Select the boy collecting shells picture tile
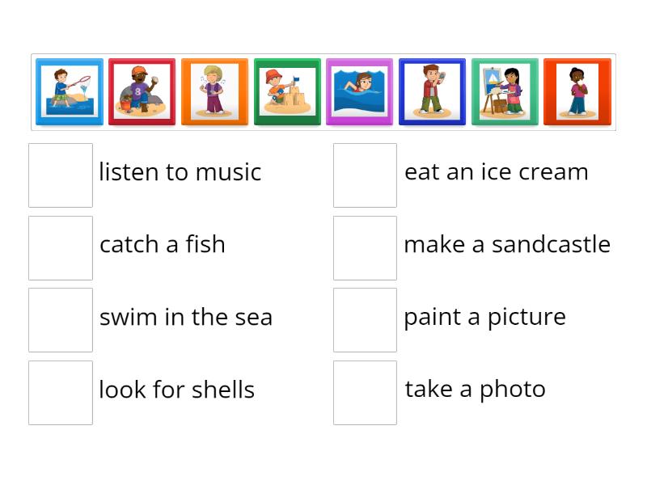 click(142, 92)
